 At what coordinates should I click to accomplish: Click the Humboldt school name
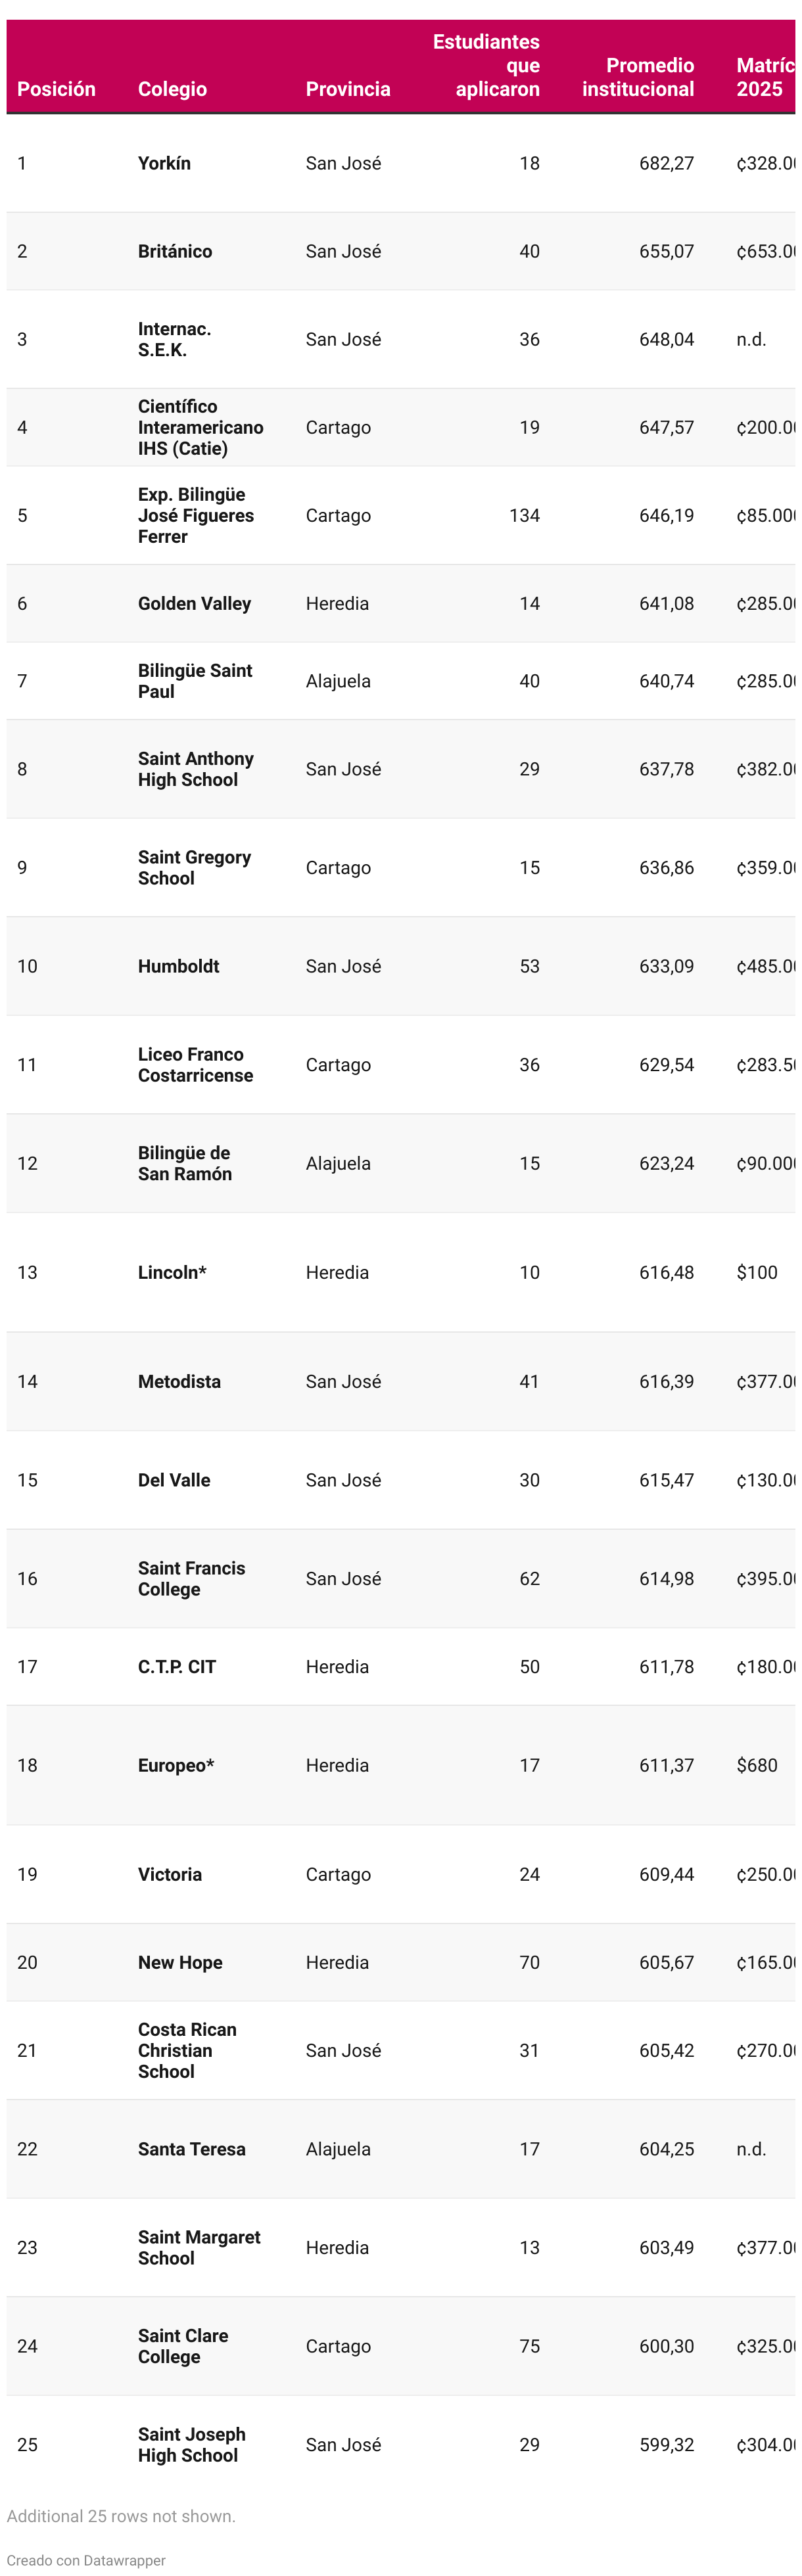pyautogui.click(x=178, y=966)
